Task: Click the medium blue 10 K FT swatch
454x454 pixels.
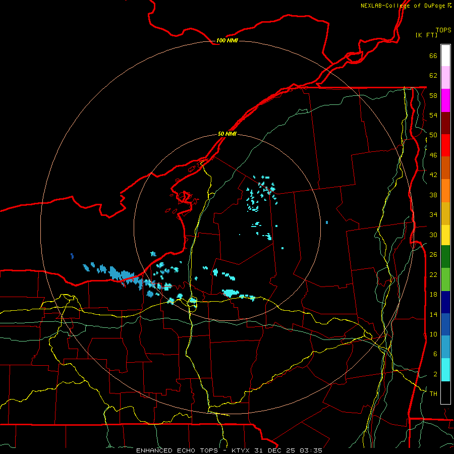Action: (445, 324)
